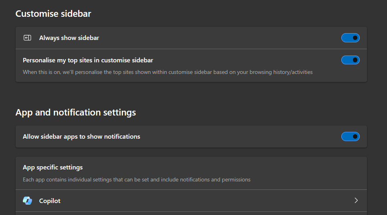Click the Copilot app icon
This screenshot has width=387, height=215.
pos(27,201)
